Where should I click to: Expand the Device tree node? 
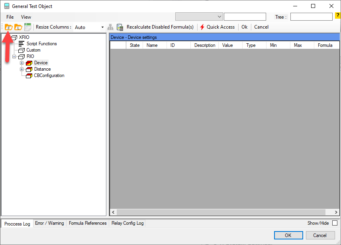tap(22, 63)
